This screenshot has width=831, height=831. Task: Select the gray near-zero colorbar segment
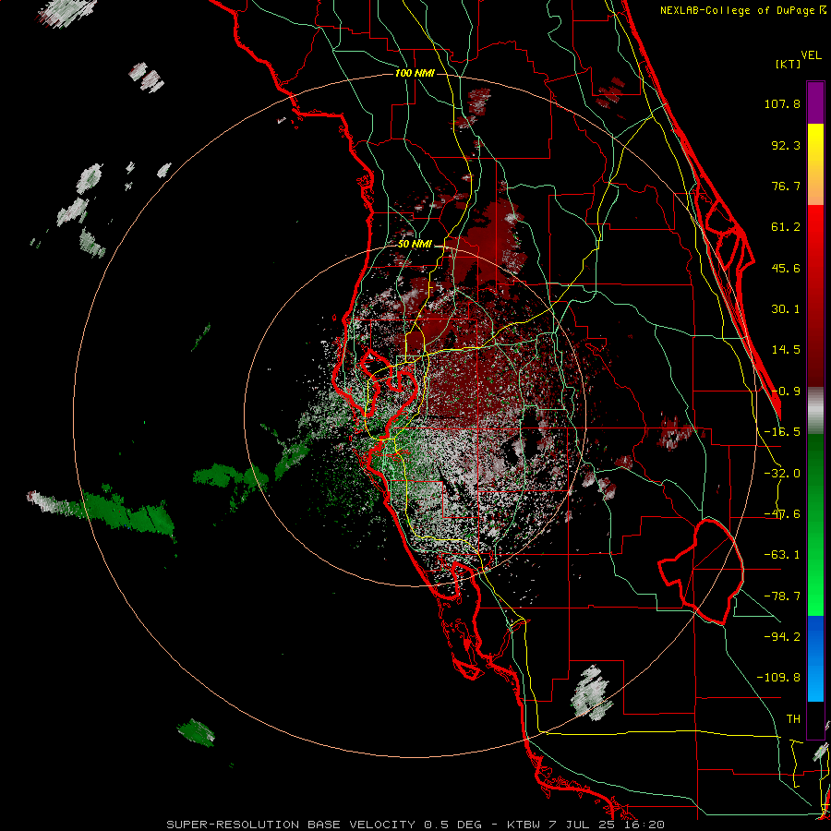815,411
